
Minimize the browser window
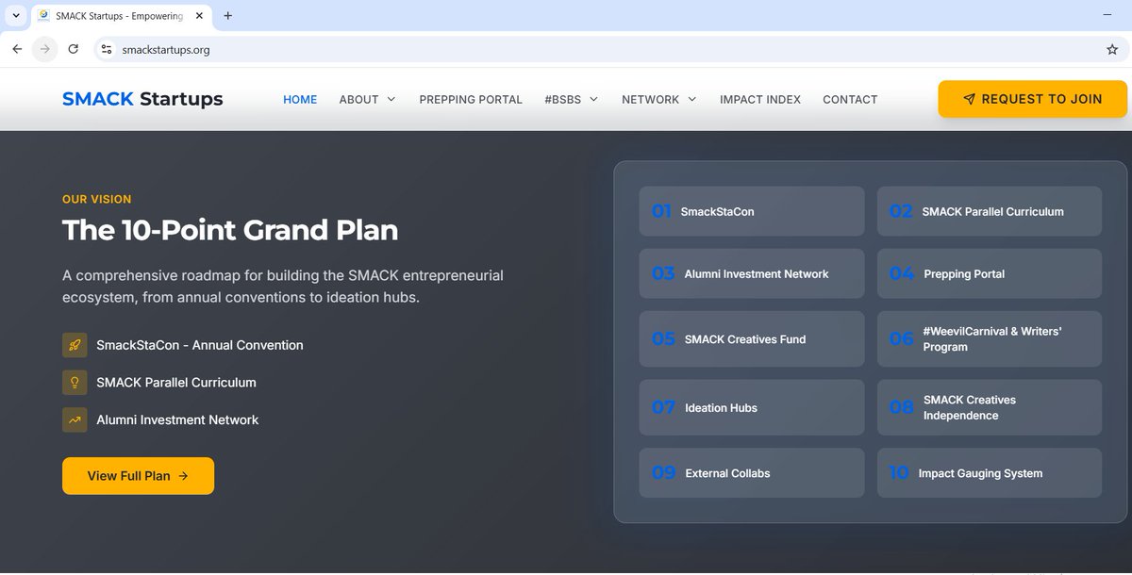[x=1107, y=16]
